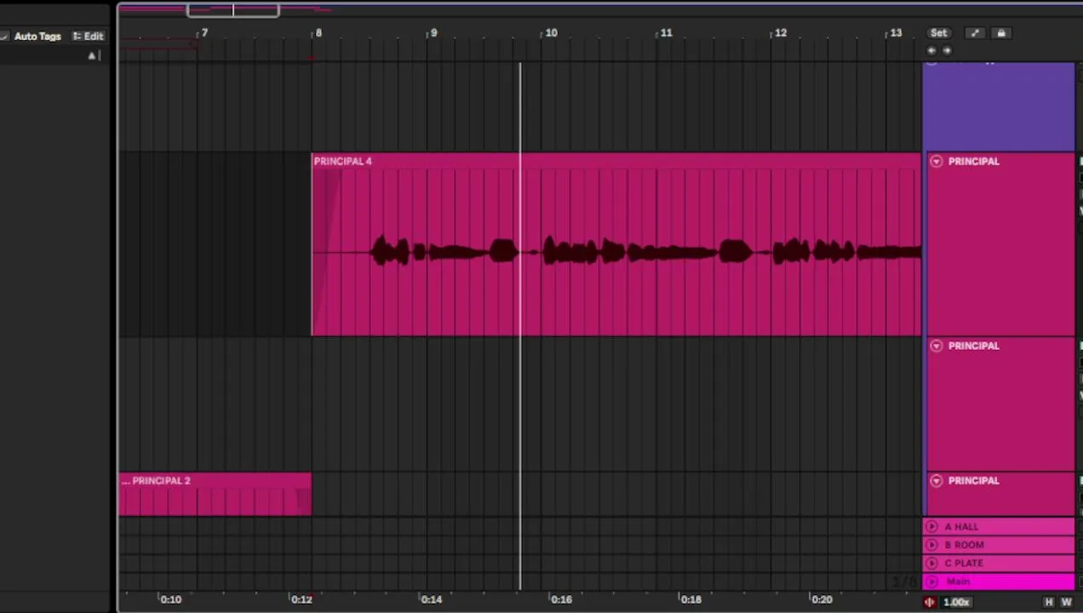The image size is (1083, 613).
Task: Click bar 8 on the beat-time ruler
Action: click(318, 33)
